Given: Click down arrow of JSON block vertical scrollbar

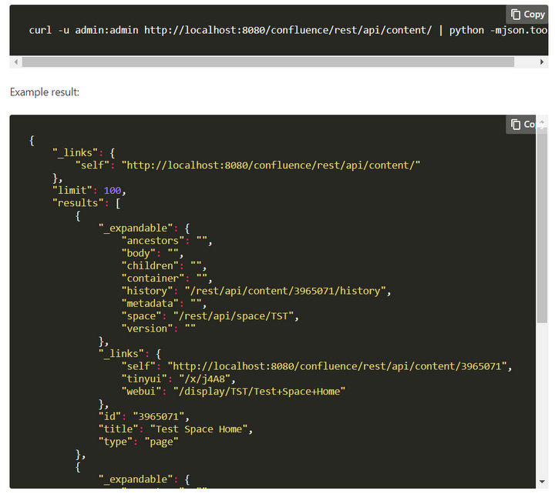Looking at the screenshot, I should pos(542,482).
